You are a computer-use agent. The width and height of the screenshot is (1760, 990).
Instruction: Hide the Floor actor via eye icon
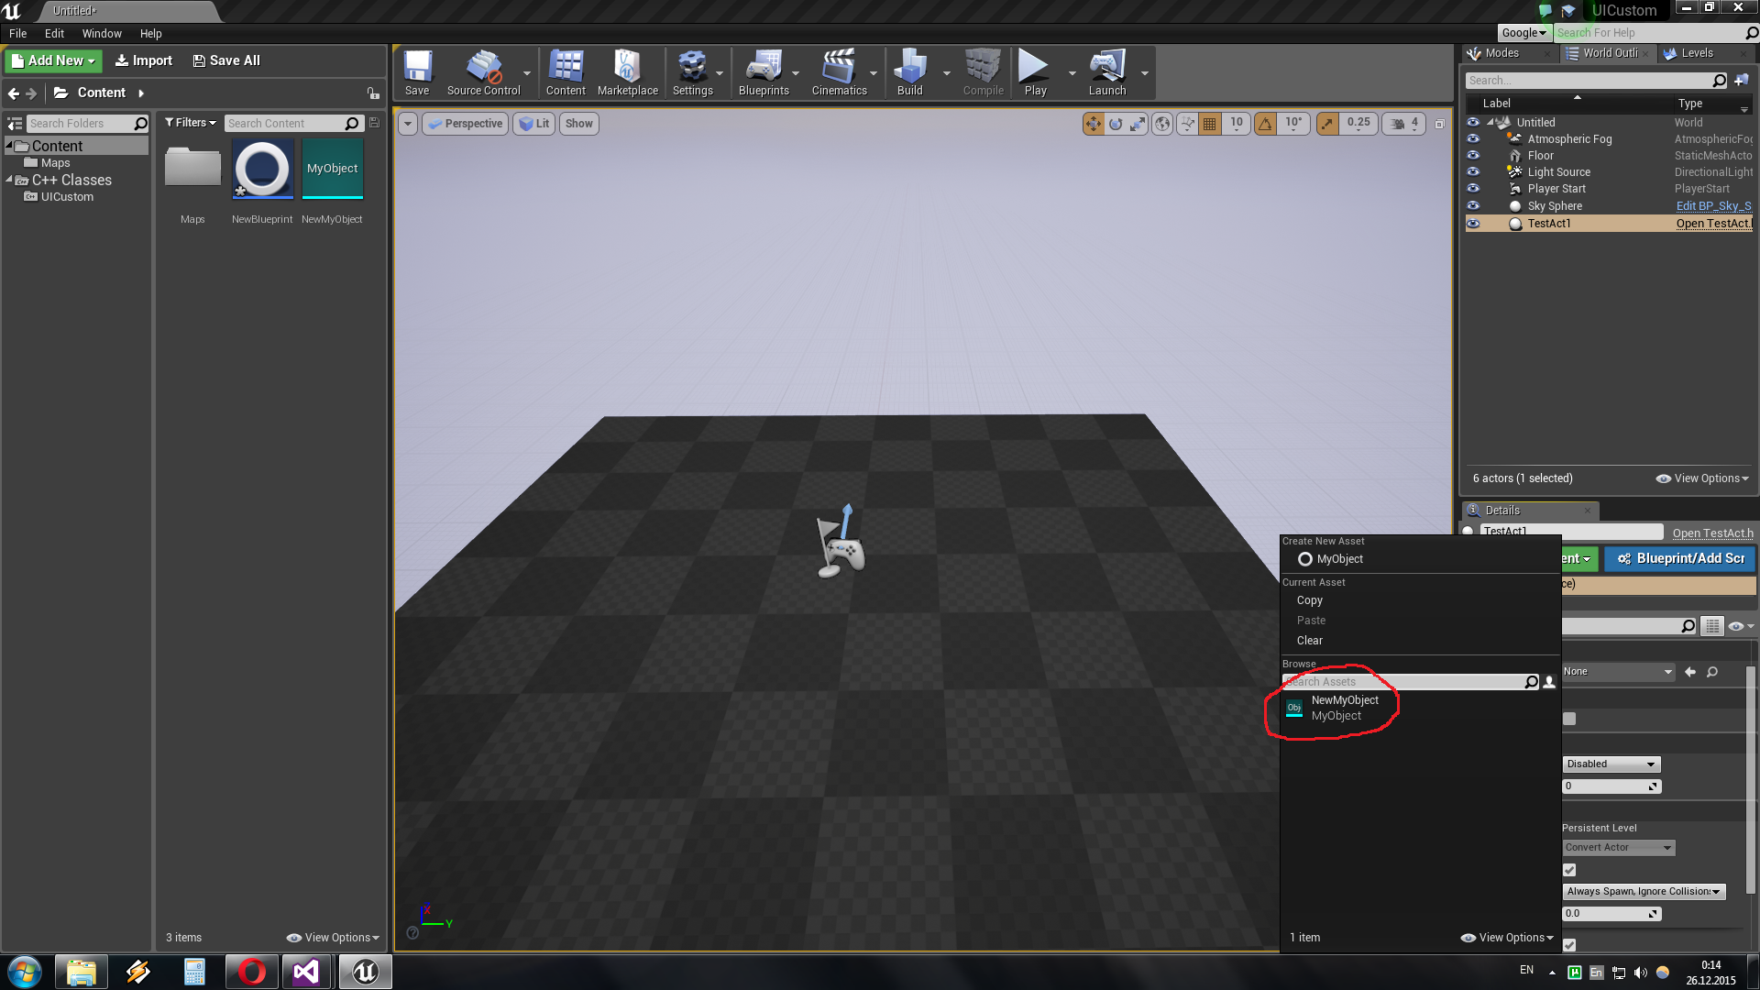coord(1473,156)
